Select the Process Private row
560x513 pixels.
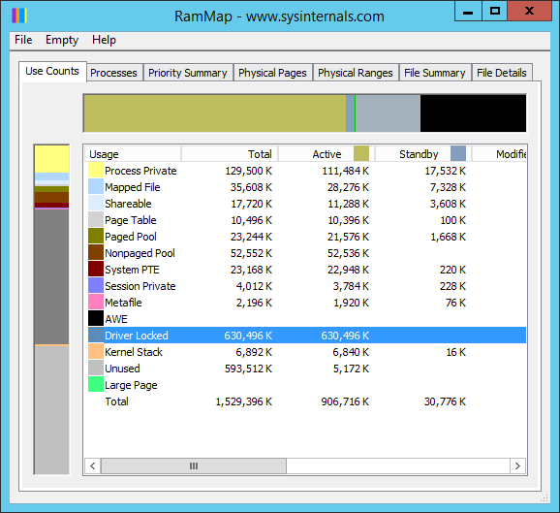point(305,171)
